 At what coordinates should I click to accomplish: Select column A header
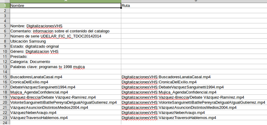click(65, 1)
